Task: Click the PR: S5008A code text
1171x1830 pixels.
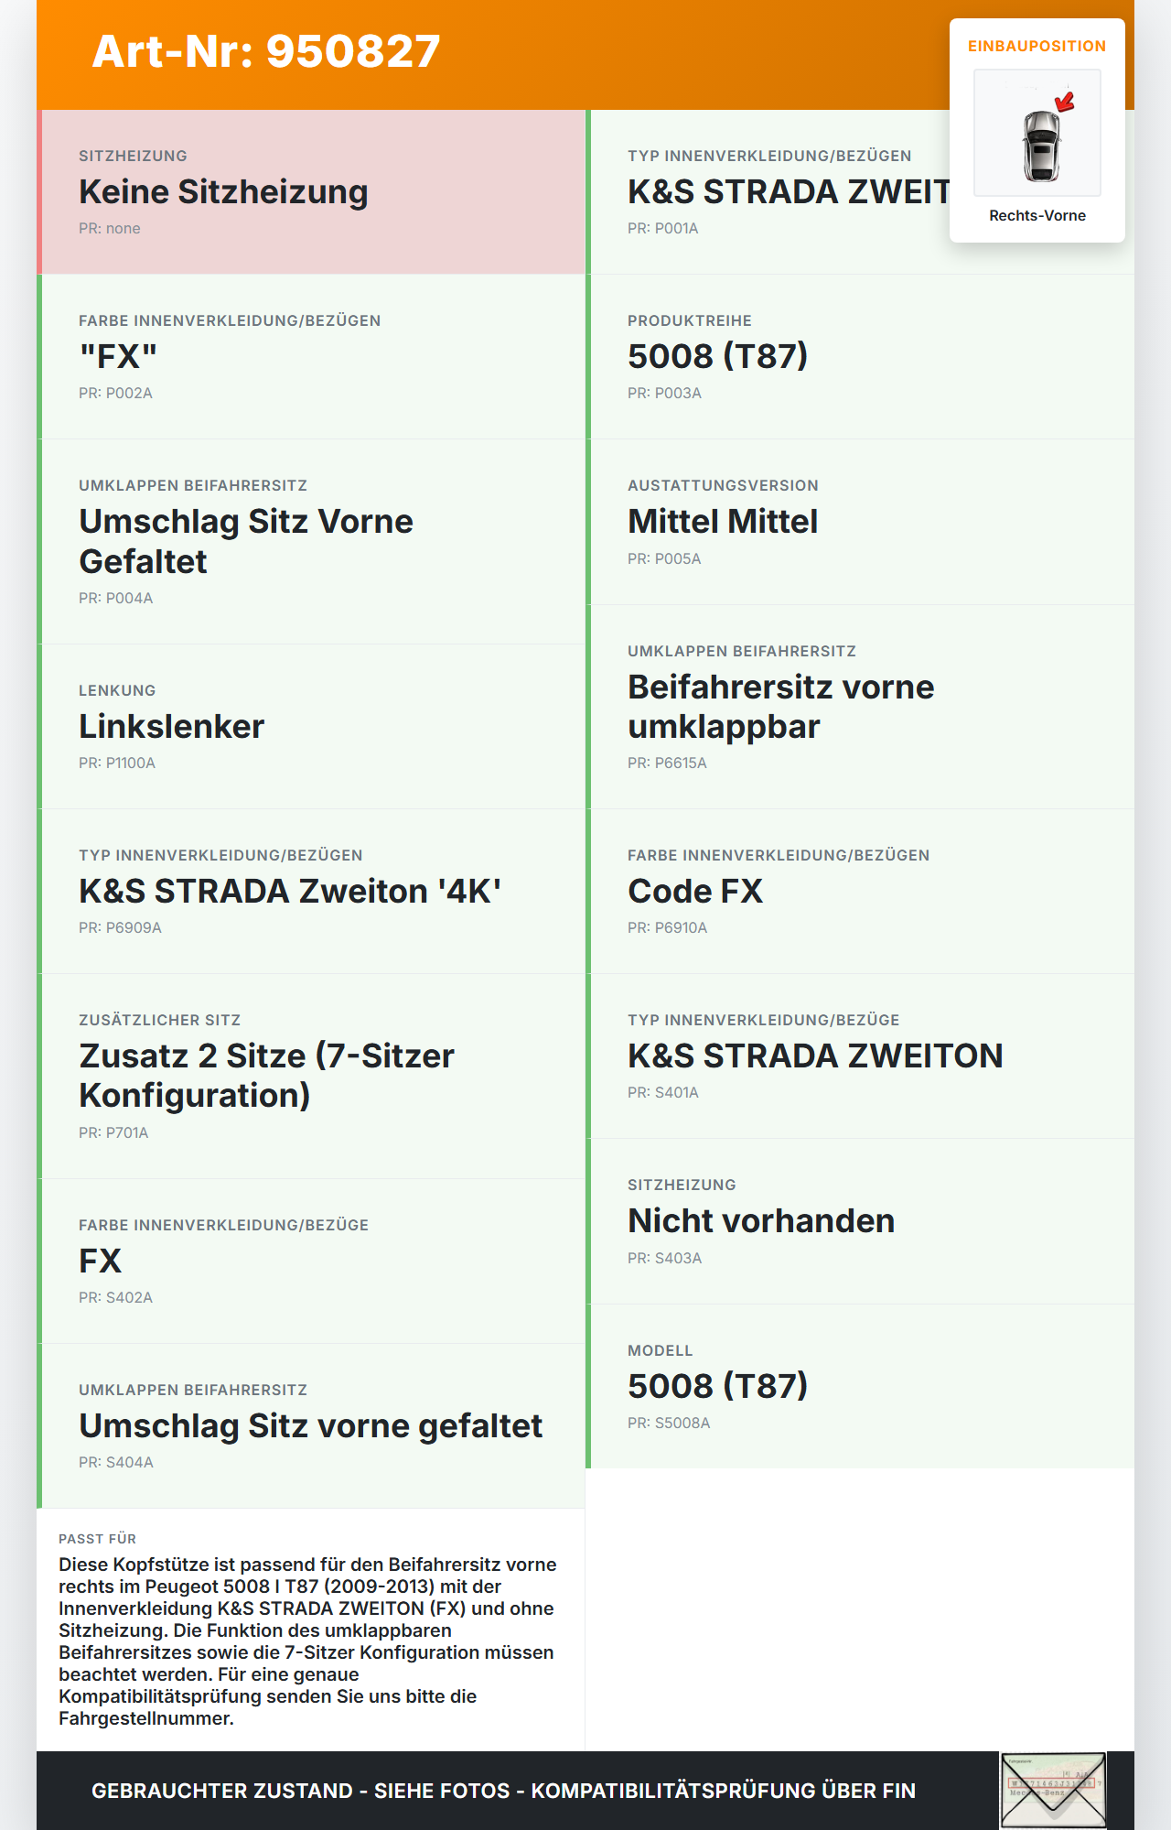Action: pyautogui.click(x=668, y=1422)
